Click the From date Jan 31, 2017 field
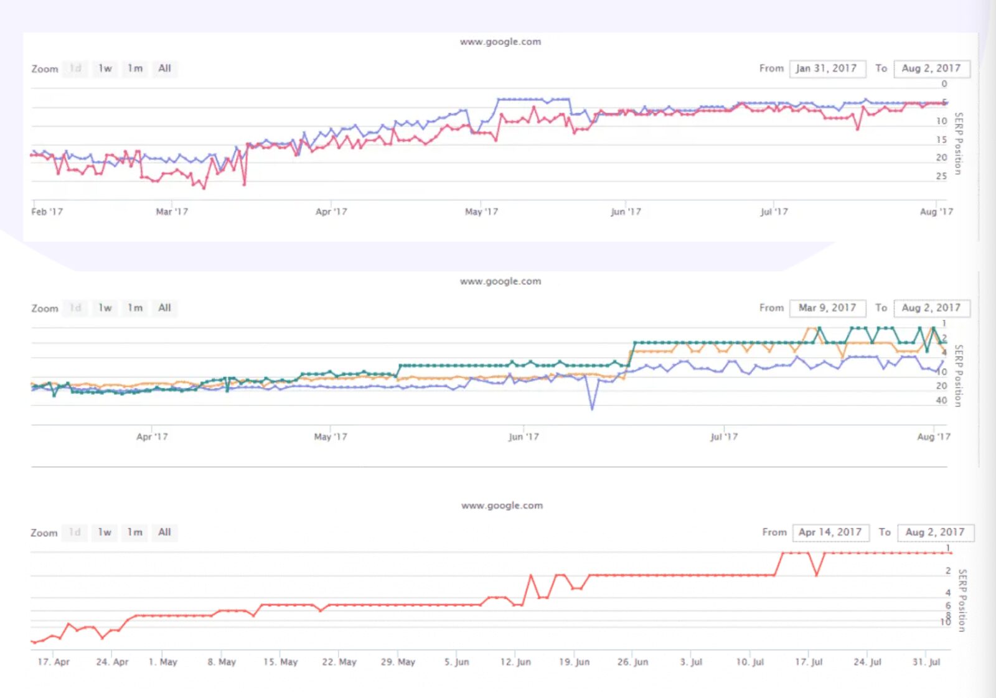Image resolution: width=996 pixels, height=698 pixels. (827, 68)
